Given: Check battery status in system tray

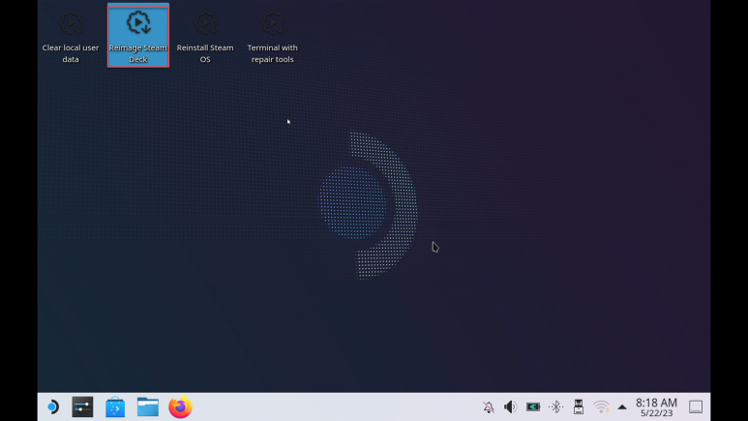Looking at the screenshot, I should [533, 406].
